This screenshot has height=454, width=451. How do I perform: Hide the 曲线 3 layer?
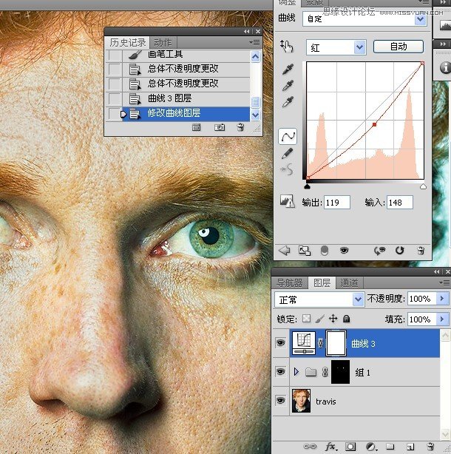[x=280, y=343]
